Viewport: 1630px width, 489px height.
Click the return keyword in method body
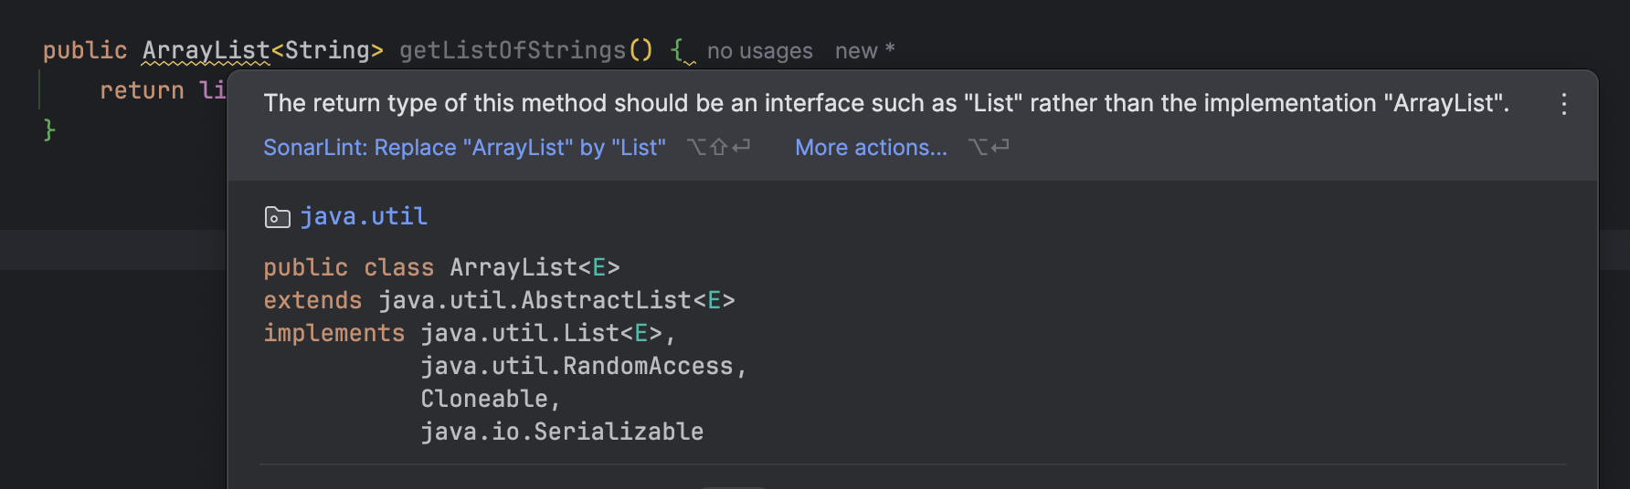click(142, 90)
